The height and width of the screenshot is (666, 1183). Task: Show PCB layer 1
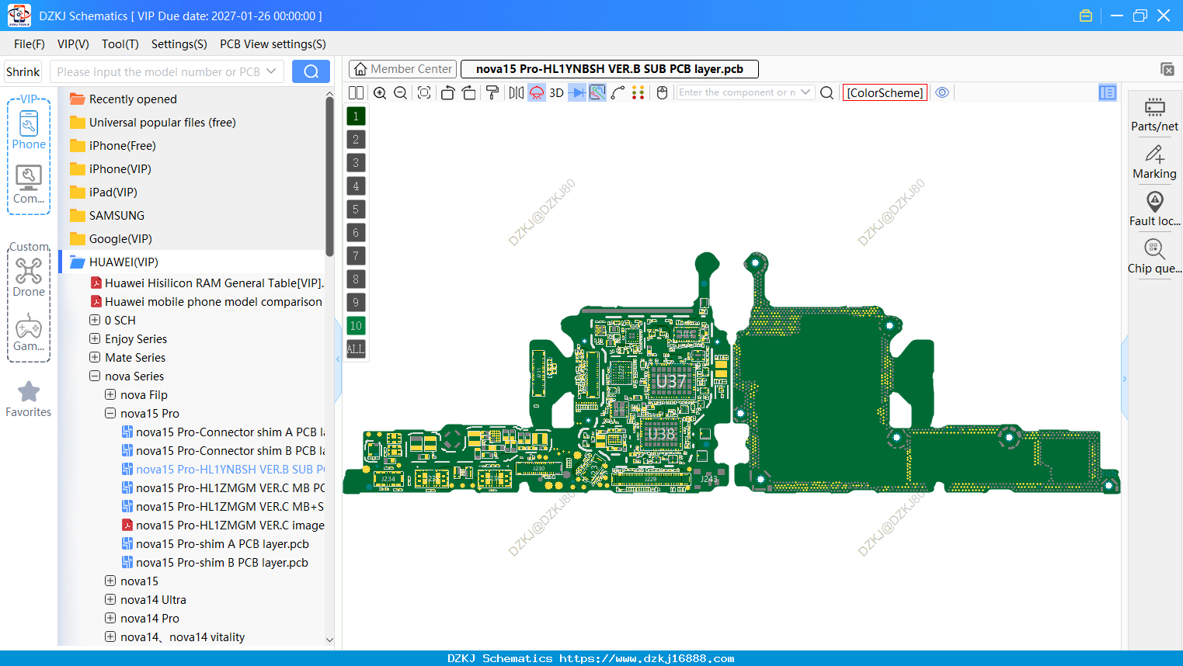point(356,116)
